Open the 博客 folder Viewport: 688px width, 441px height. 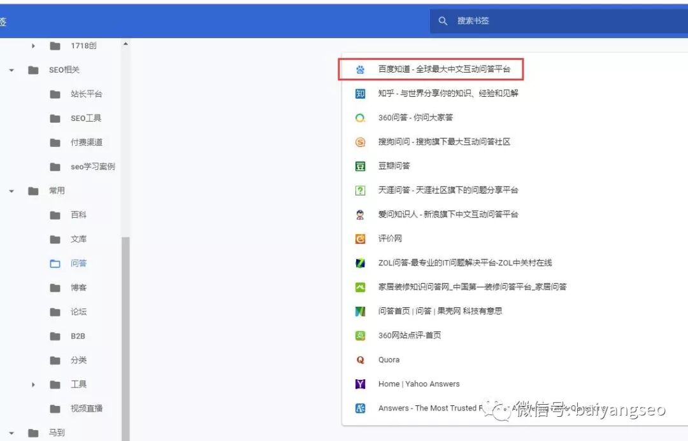(78, 288)
